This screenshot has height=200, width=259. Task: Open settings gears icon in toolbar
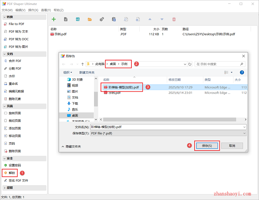click(x=102, y=19)
